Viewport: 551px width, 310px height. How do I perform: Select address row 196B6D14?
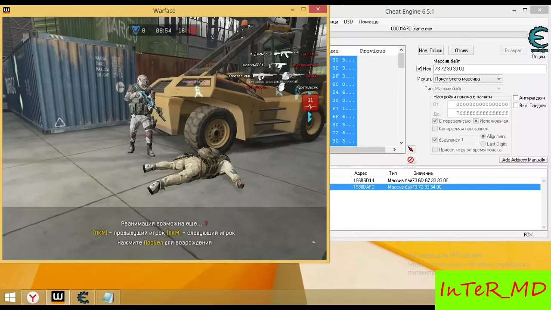tap(435, 180)
